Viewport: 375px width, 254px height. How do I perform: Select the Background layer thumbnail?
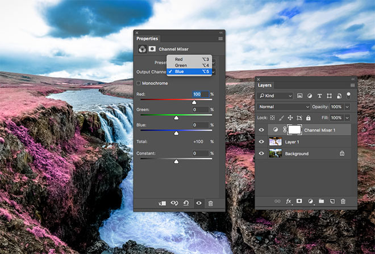click(x=275, y=153)
